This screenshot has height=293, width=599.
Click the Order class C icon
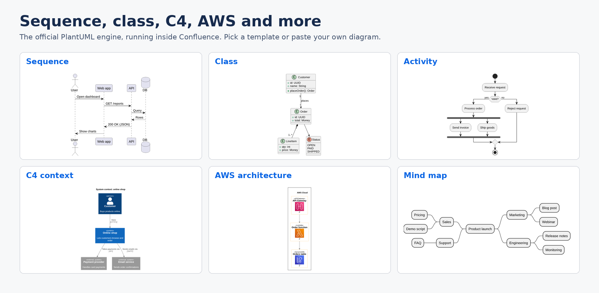tap(297, 111)
